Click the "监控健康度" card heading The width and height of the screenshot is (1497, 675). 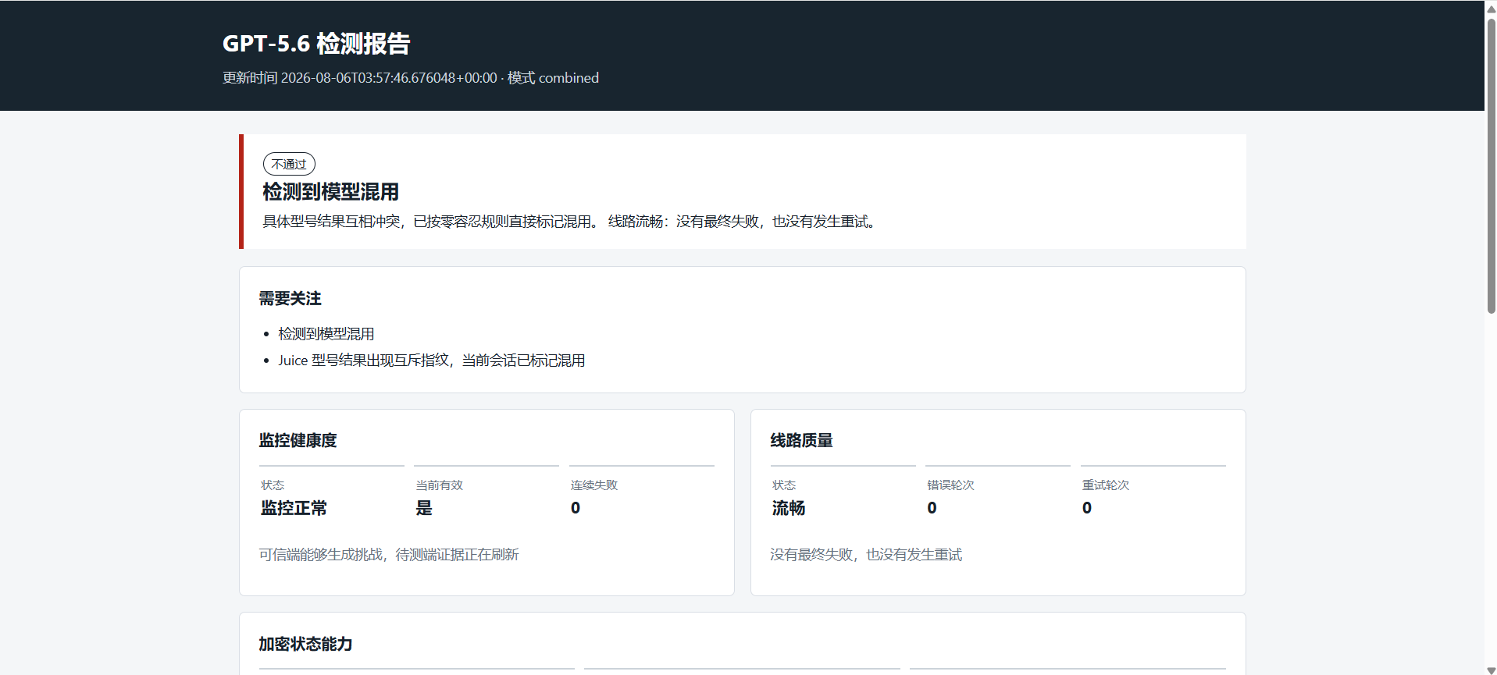pyautogui.click(x=298, y=441)
